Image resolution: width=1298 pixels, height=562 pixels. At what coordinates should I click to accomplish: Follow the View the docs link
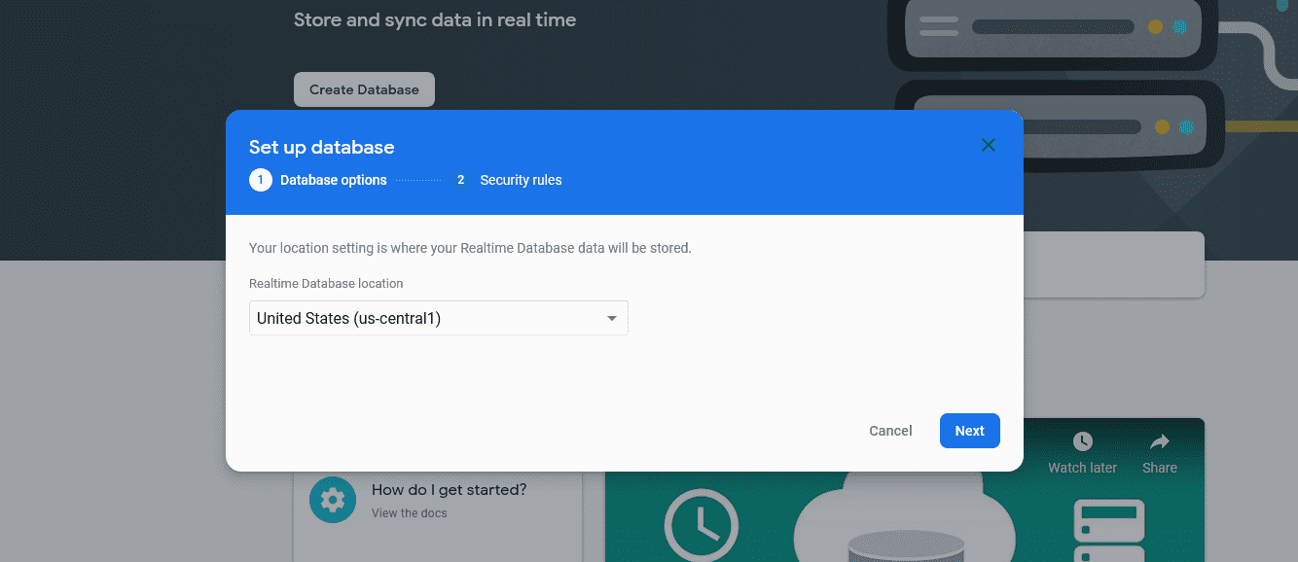410,513
